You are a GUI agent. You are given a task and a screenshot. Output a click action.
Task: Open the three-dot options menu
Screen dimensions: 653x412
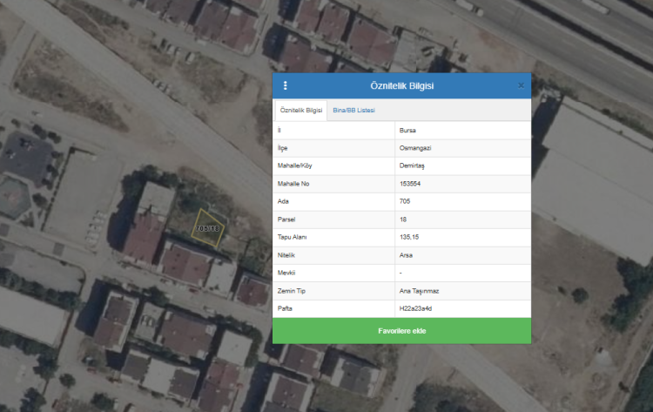(x=286, y=85)
